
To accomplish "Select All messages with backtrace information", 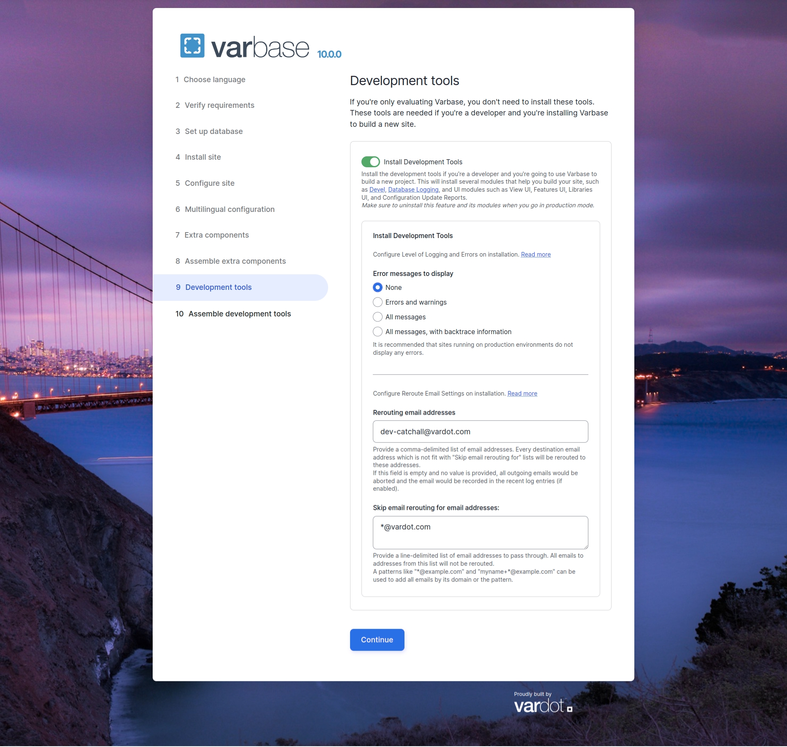I will pos(377,332).
